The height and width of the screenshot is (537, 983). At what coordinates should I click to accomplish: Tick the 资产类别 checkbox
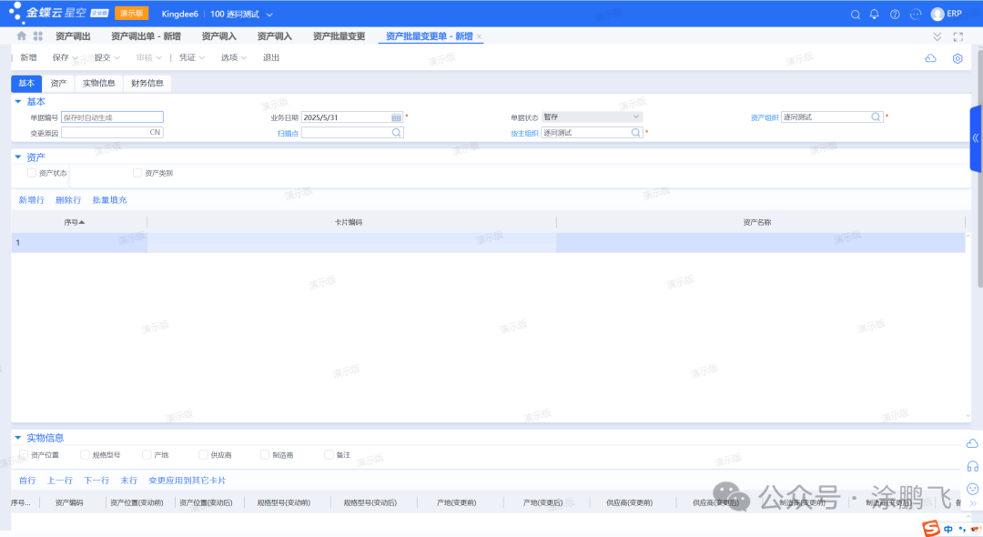point(137,173)
